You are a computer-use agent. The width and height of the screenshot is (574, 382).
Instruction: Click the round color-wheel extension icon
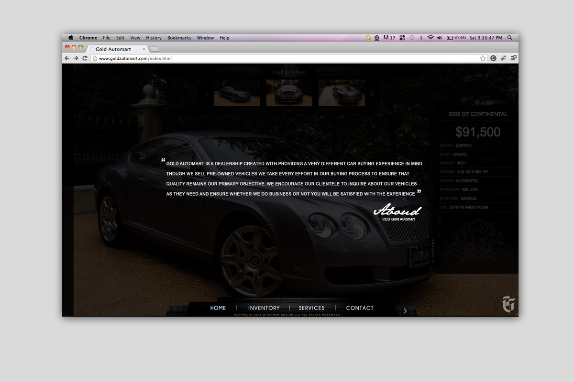click(x=493, y=58)
